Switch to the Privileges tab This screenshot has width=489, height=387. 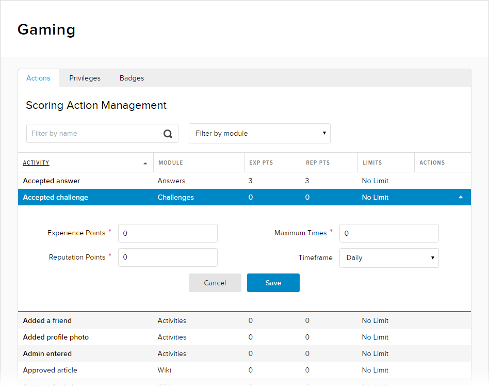click(x=85, y=78)
